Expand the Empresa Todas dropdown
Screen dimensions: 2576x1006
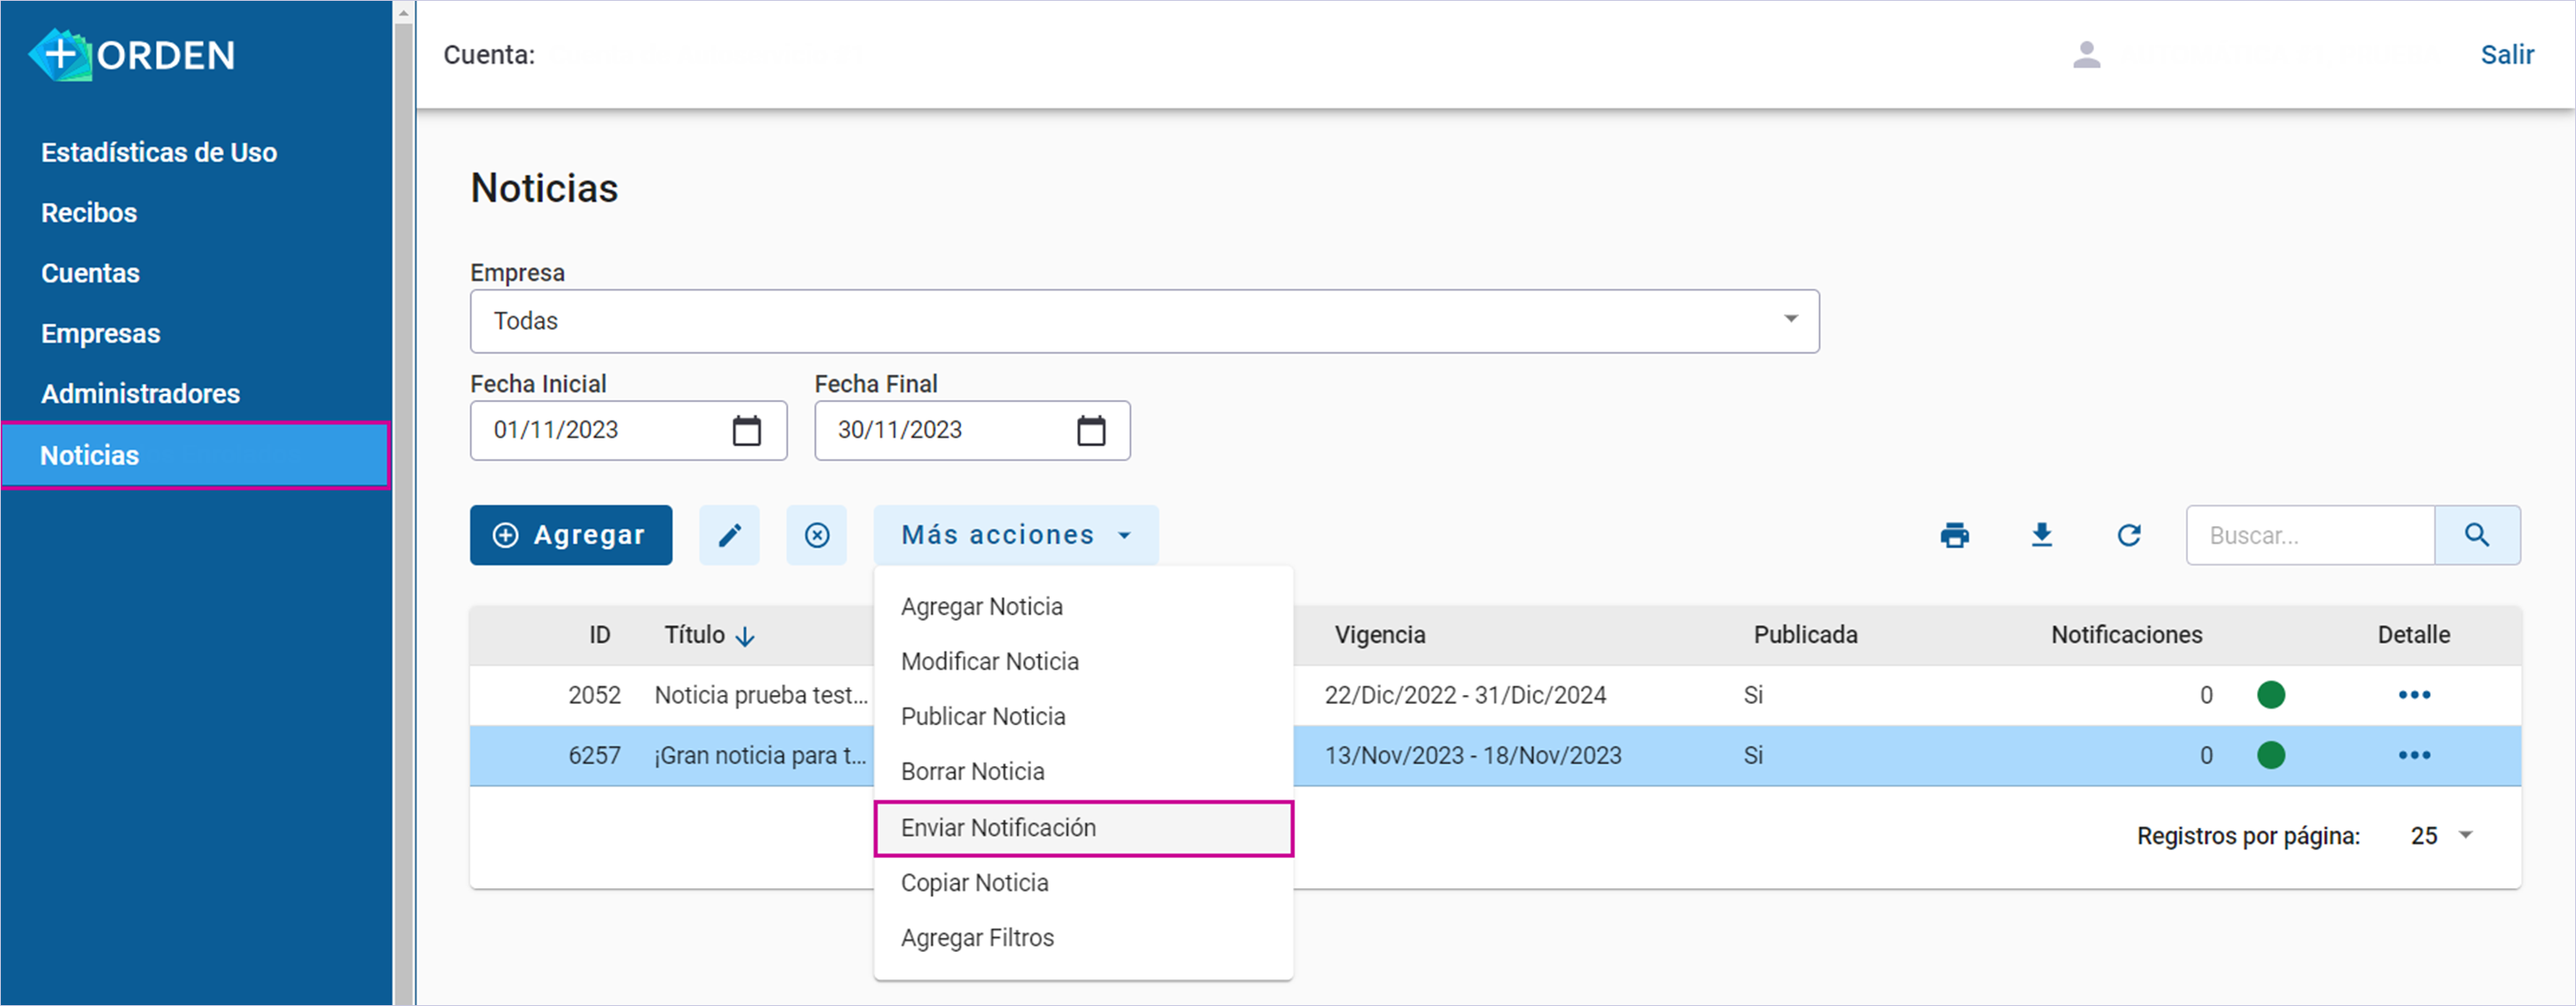[1790, 320]
